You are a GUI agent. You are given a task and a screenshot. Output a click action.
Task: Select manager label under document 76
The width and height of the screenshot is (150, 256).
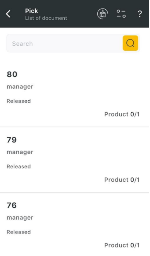(x=20, y=218)
